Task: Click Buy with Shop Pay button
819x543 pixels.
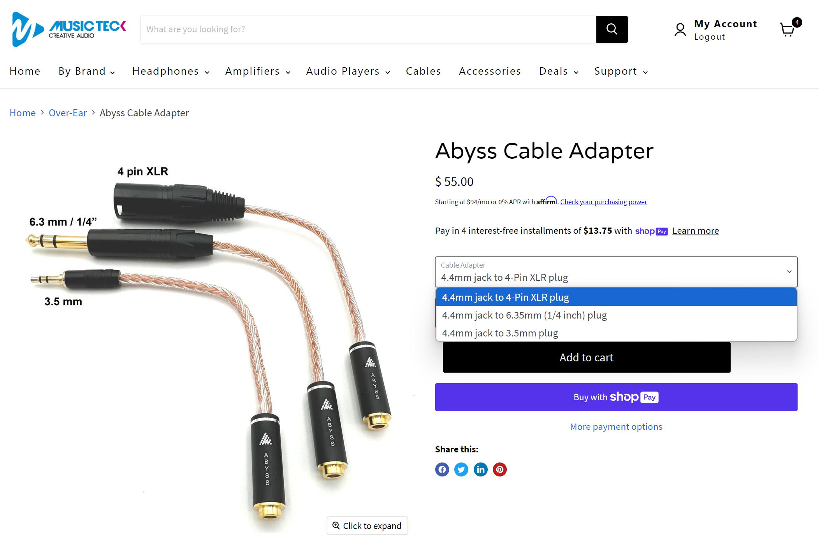Action: [x=616, y=397]
